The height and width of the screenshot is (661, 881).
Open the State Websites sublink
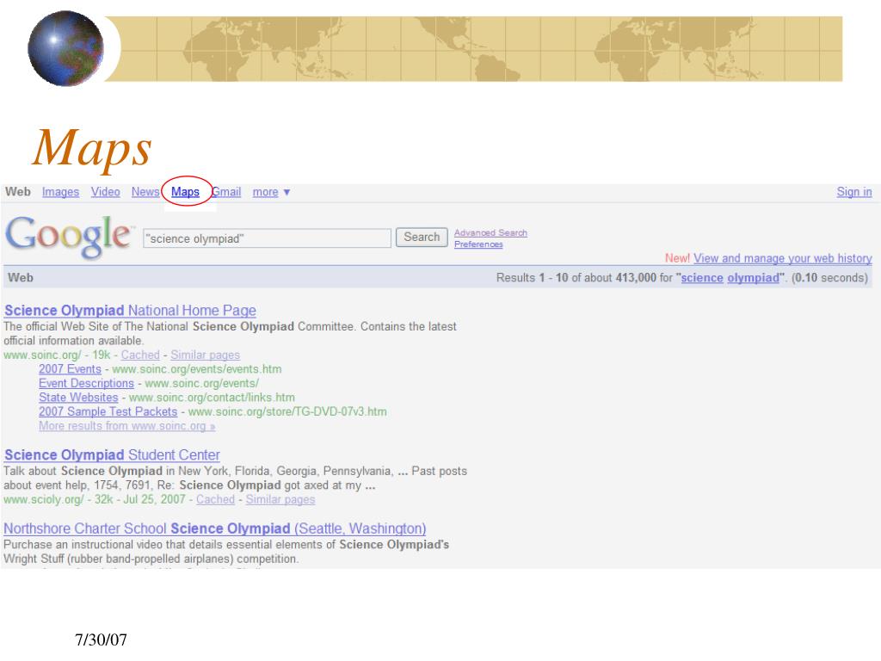coord(78,398)
